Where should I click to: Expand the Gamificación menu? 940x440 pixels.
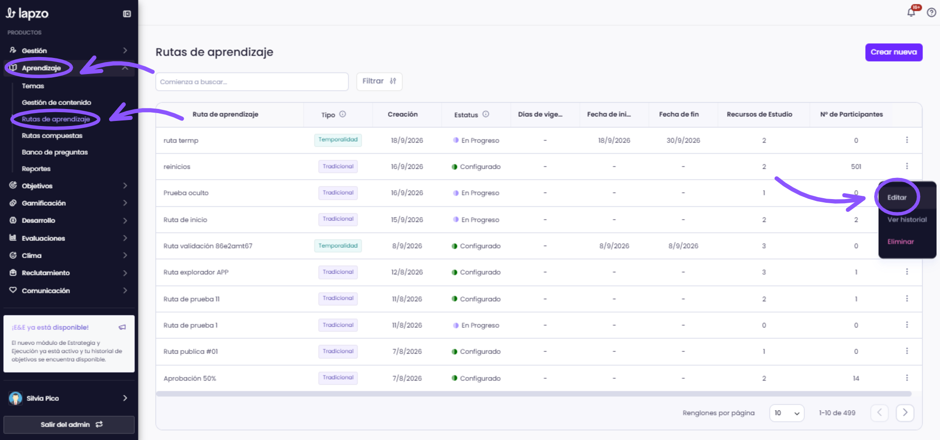69,203
